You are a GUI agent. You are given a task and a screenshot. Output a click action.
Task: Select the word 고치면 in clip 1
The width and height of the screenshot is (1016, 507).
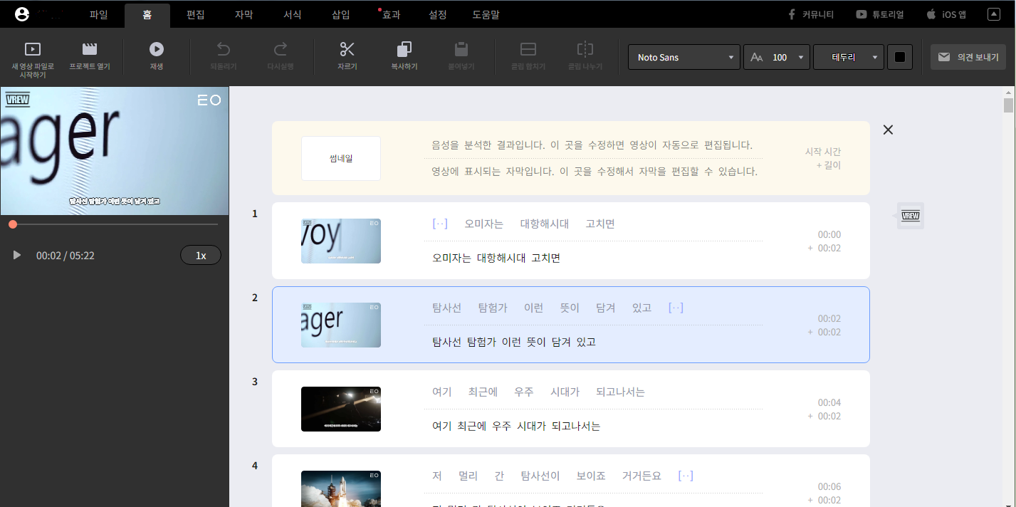pyautogui.click(x=600, y=224)
